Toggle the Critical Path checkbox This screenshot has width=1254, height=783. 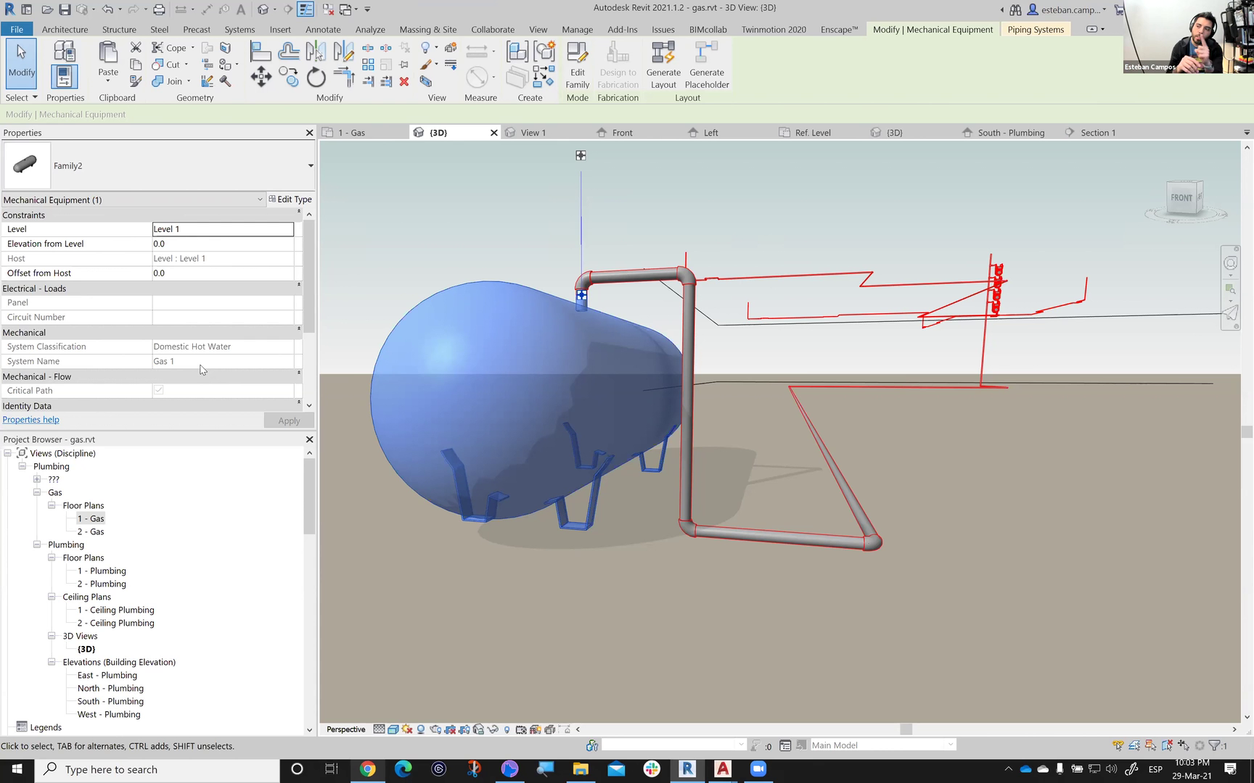158,390
